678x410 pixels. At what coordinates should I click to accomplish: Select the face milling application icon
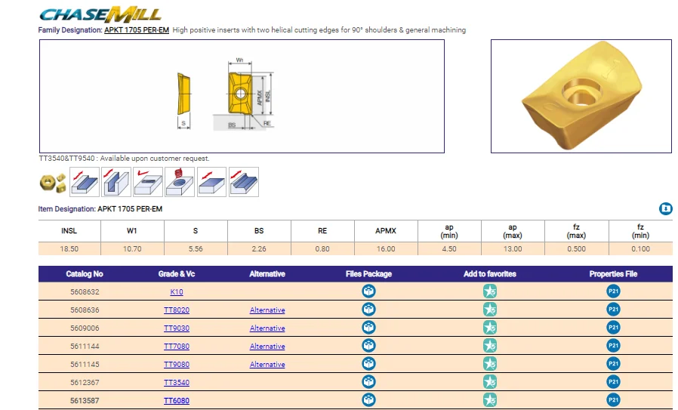pos(212,182)
